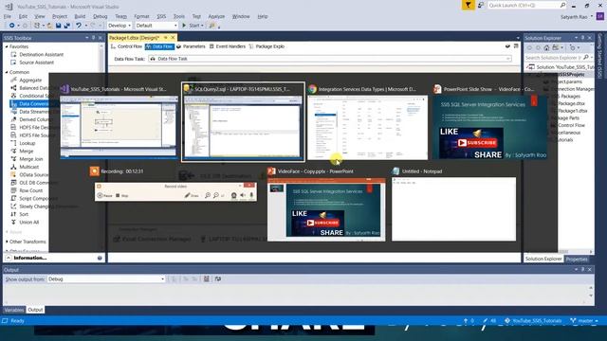Switch to the Event Handlers tab

228,46
